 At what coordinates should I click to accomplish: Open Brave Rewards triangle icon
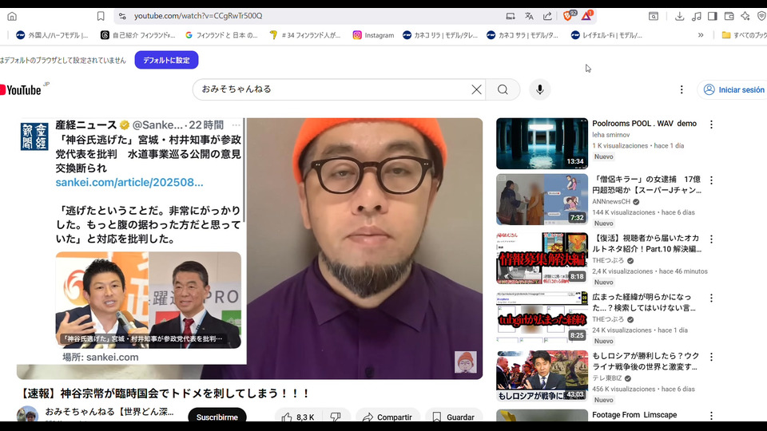[x=586, y=16]
